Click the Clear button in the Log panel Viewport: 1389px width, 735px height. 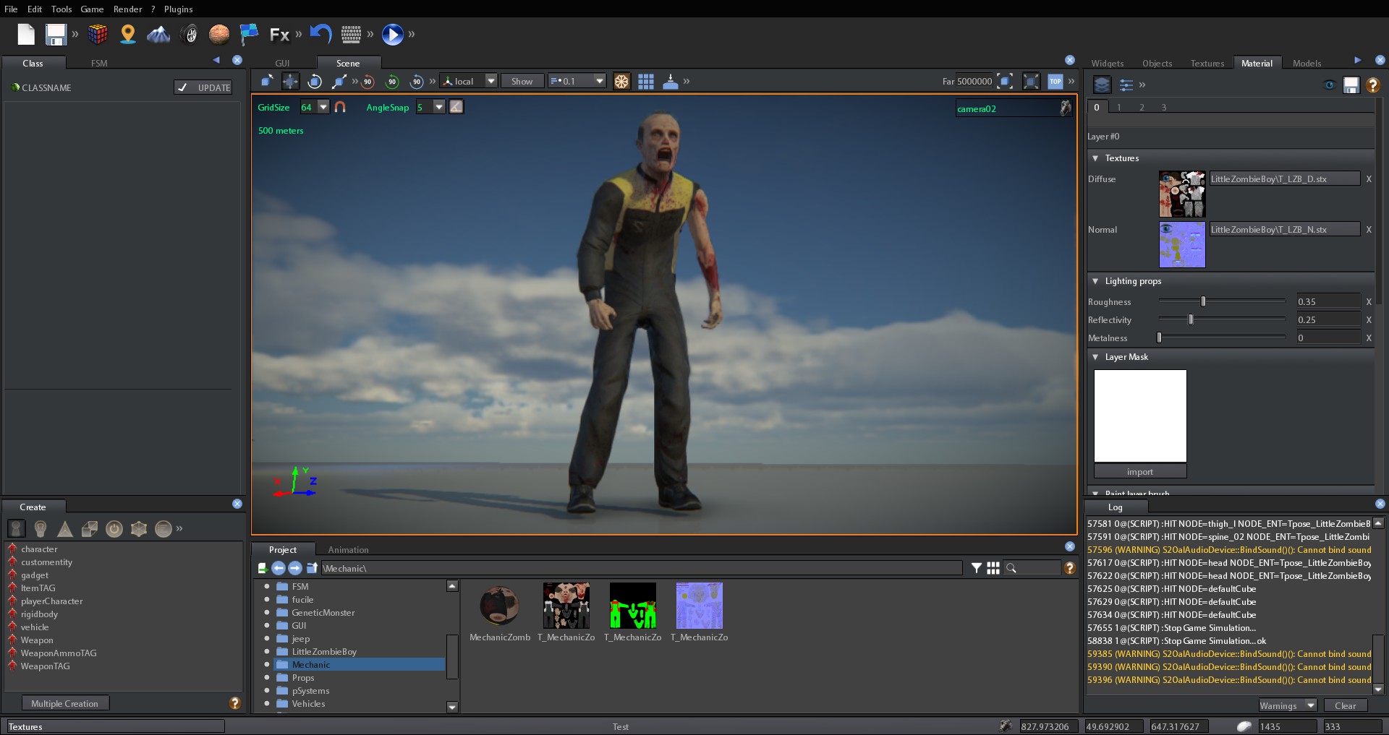click(1344, 705)
